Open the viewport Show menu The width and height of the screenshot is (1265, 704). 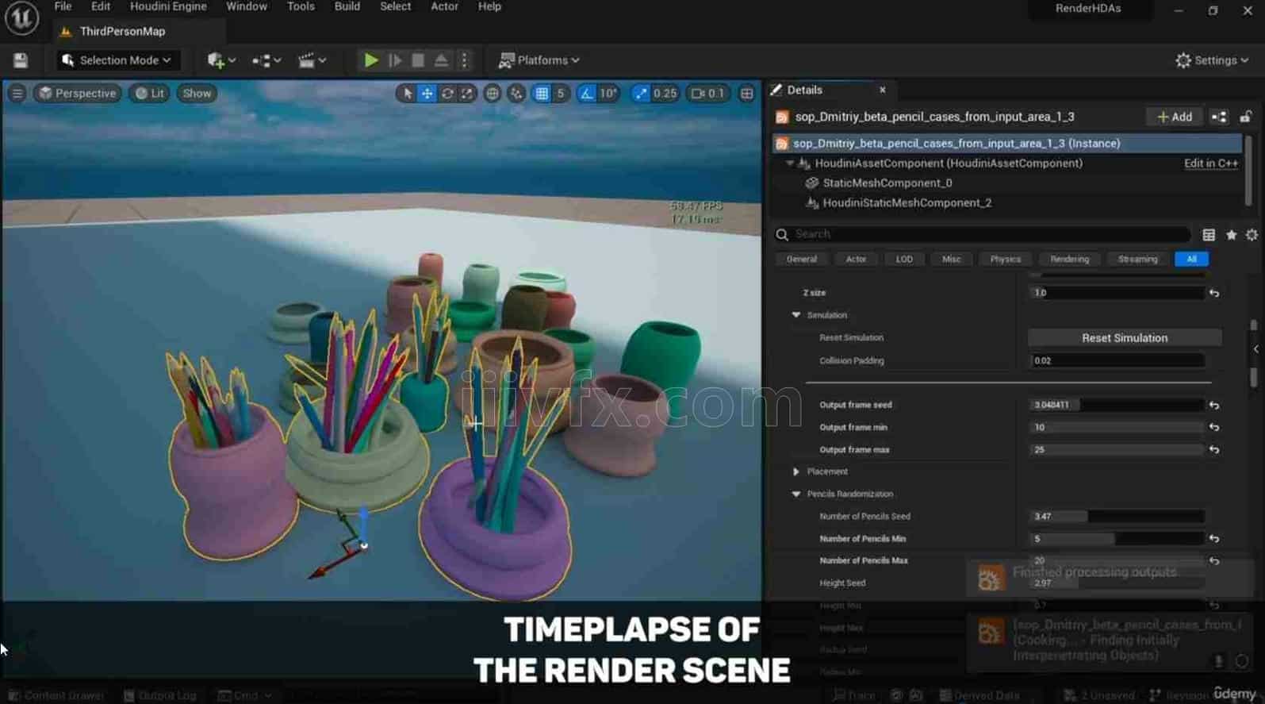click(x=197, y=94)
